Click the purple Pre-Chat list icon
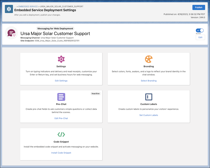 point(61,97)
